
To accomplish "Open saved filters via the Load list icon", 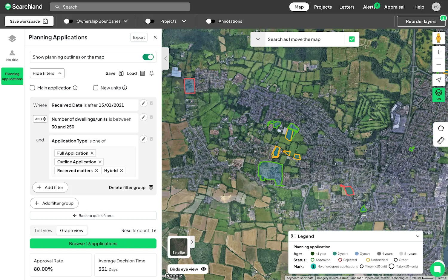I will (x=142, y=73).
